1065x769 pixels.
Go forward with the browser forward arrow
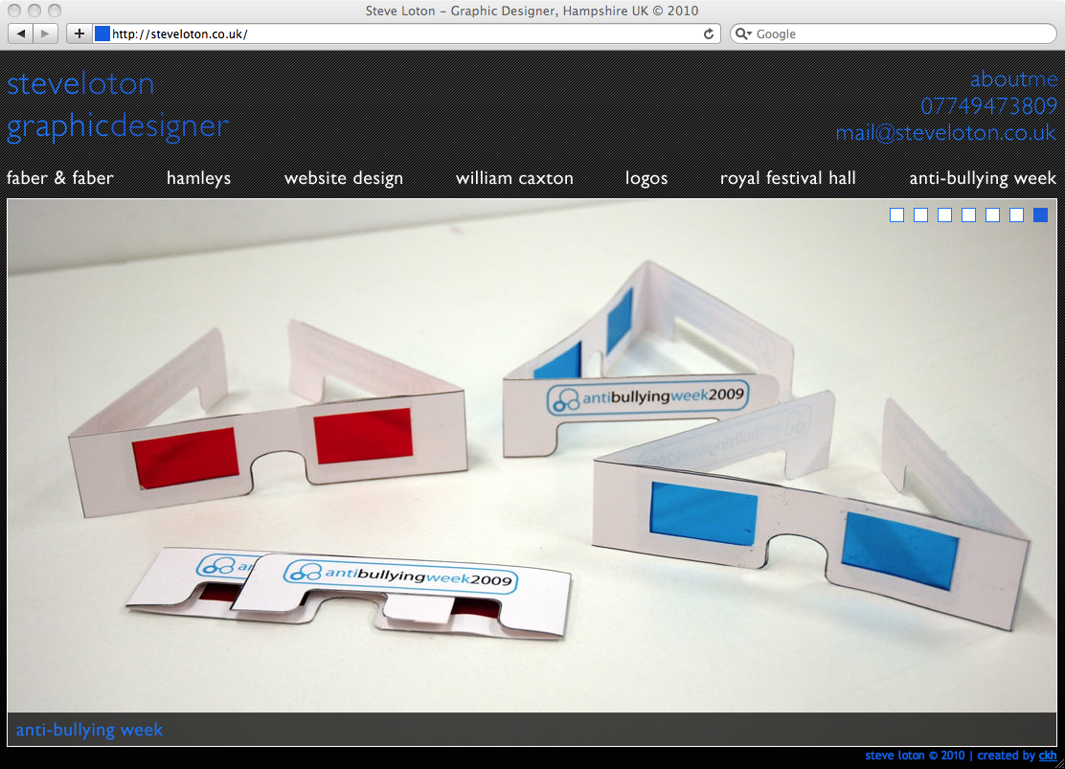pyautogui.click(x=45, y=34)
